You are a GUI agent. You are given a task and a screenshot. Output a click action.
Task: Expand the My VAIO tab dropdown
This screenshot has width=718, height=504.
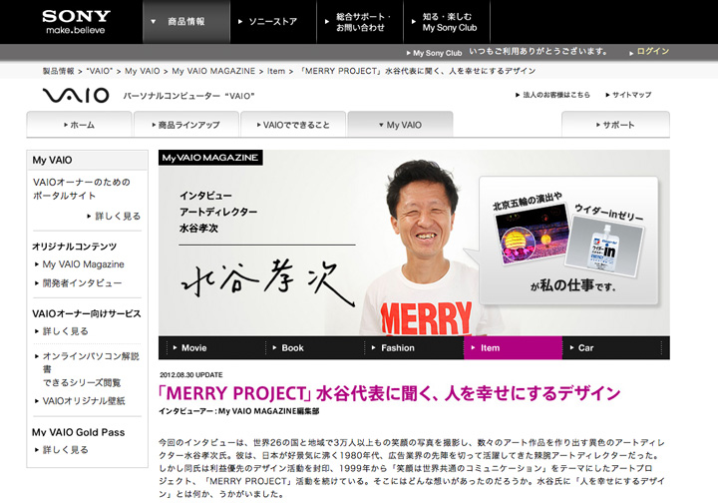400,124
